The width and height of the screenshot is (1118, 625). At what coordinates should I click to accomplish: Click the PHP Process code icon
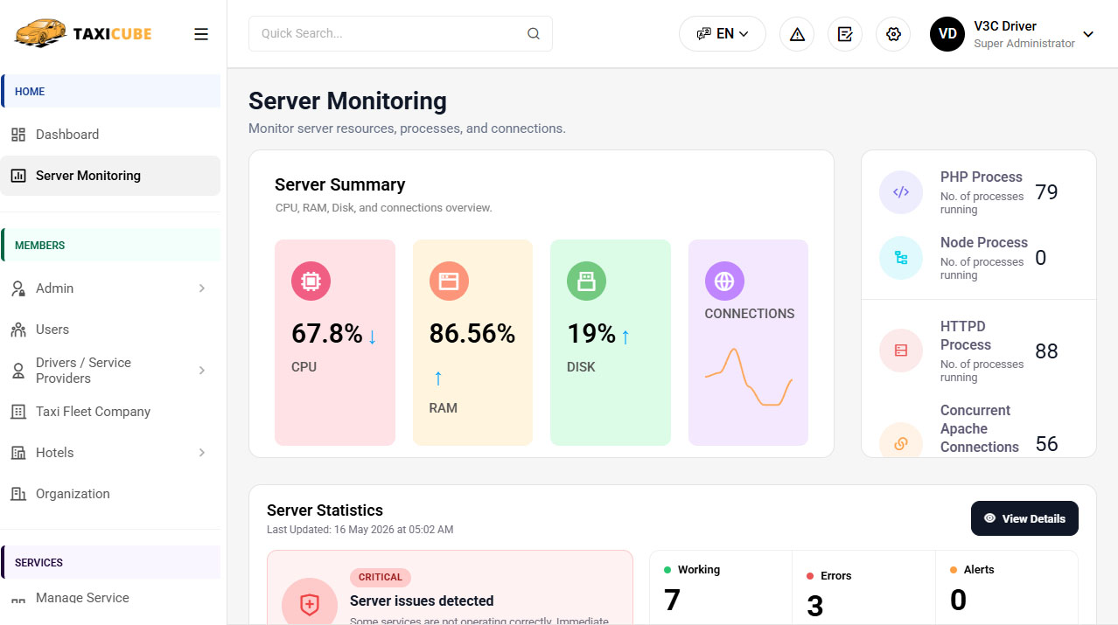pyautogui.click(x=901, y=192)
